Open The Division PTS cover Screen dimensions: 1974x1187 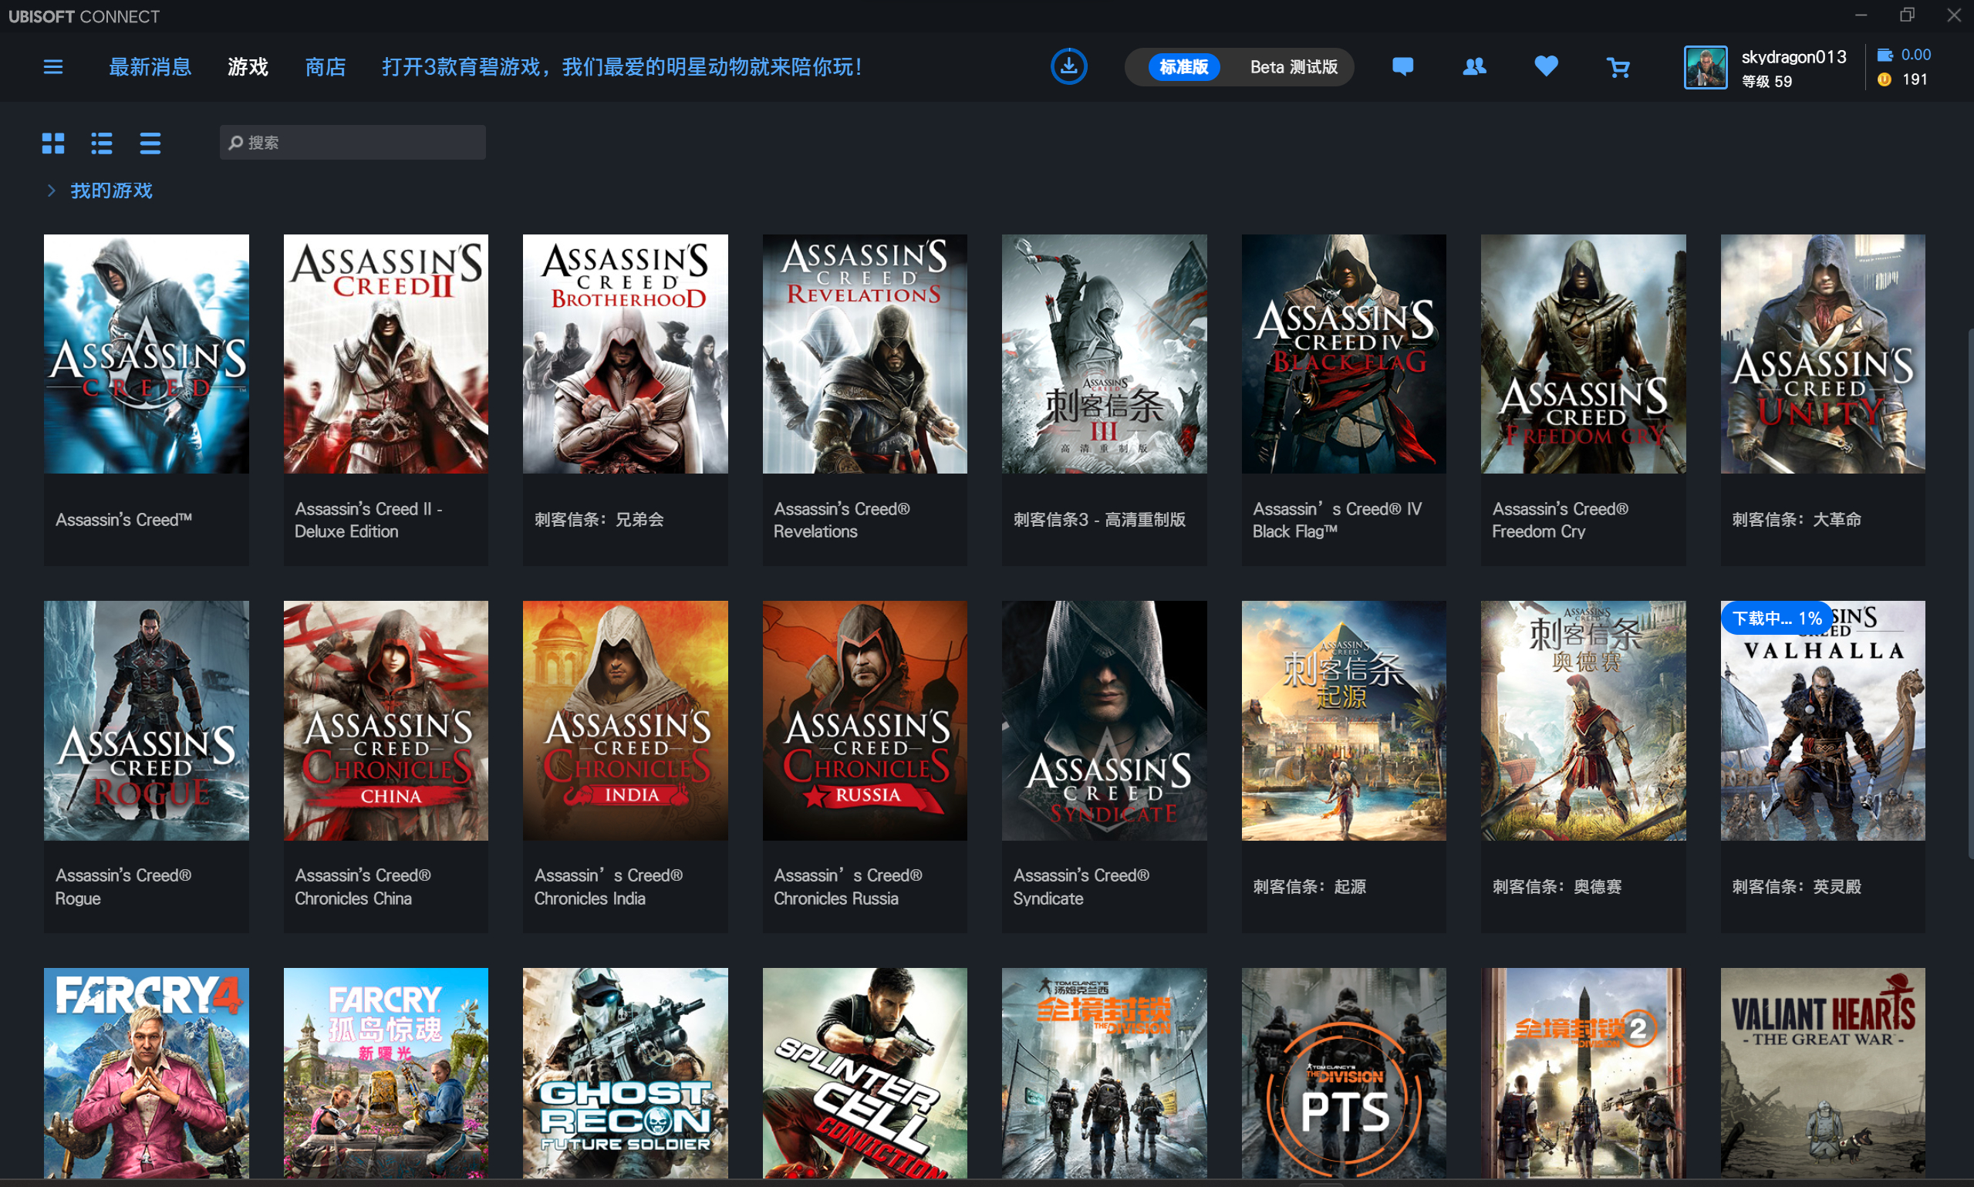(1344, 1073)
